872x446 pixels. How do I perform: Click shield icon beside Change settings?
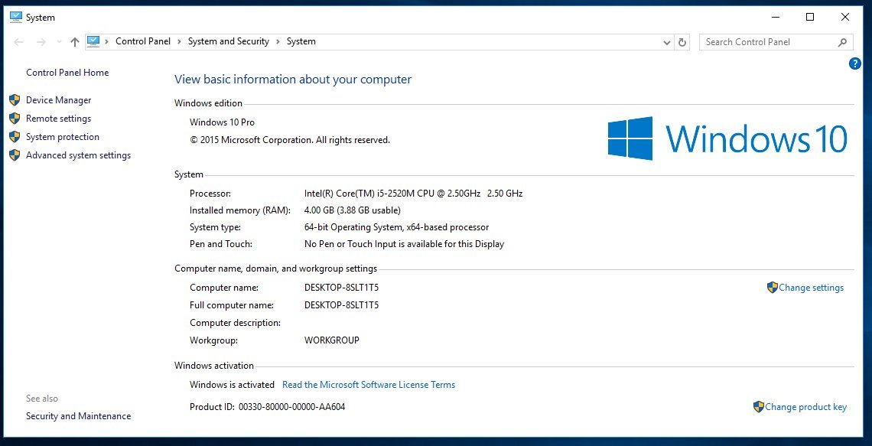pyautogui.click(x=772, y=288)
